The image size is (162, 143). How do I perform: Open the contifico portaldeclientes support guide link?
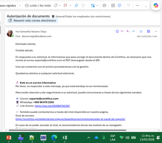(x=70, y=119)
